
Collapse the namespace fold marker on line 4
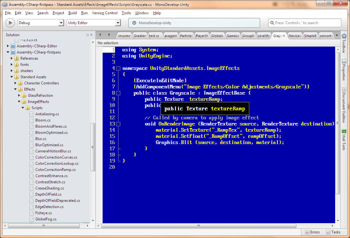coord(118,68)
